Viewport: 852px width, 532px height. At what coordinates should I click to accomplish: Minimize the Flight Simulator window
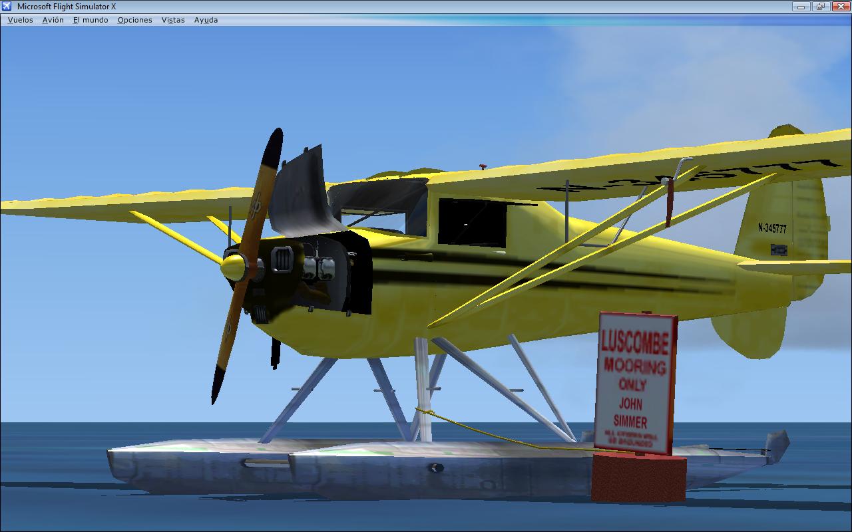[x=801, y=6]
